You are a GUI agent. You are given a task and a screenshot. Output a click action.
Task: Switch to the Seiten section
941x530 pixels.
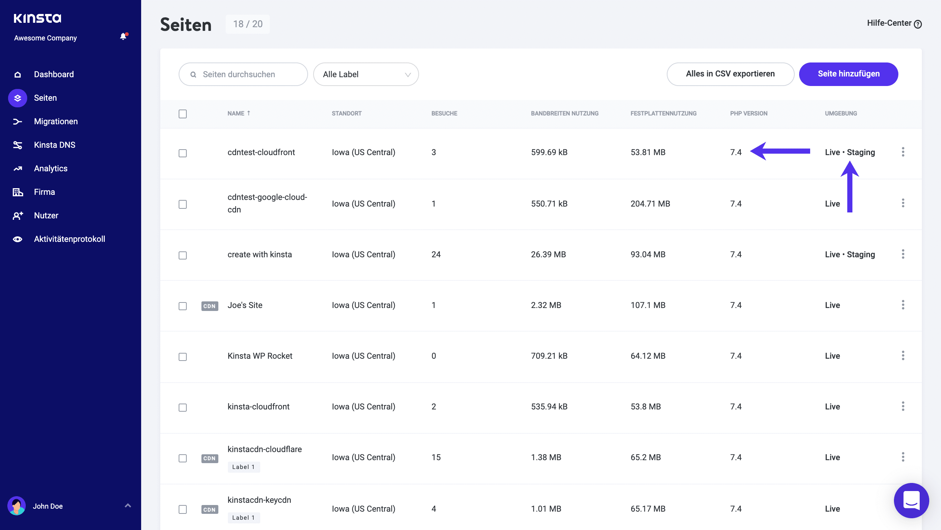[x=45, y=98]
